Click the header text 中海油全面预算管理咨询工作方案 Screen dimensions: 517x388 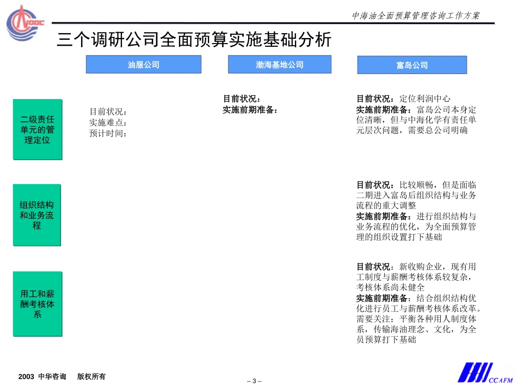(x=415, y=15)
